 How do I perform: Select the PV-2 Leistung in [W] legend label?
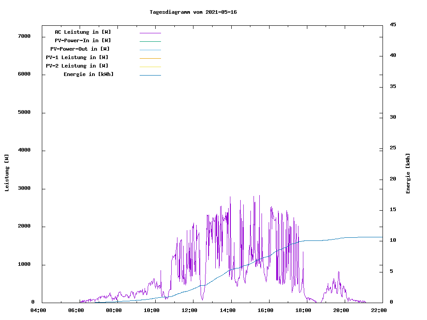pos(77,66)
